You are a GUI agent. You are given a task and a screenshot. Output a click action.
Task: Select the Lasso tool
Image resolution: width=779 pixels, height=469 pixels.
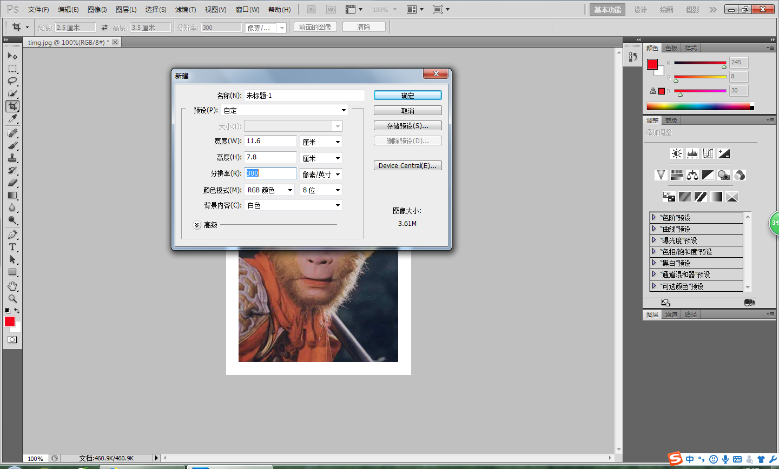point(12,81)
